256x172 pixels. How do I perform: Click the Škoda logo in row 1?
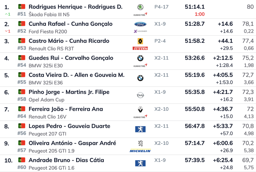tap(140, 7)
